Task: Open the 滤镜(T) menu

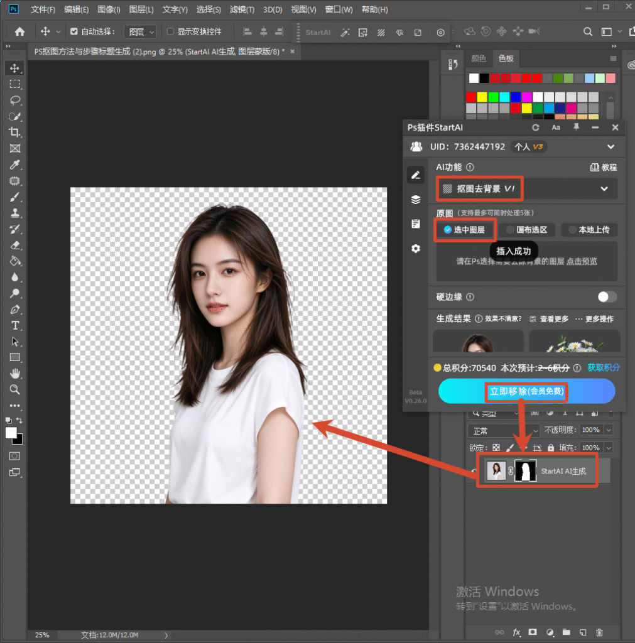Action: [242, 9]
